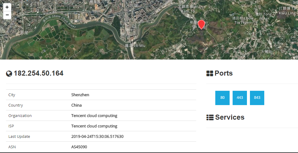298x153 pixels.
Task: Click the Services list icon
Action: pyautogui.click(x=210, y=118)
